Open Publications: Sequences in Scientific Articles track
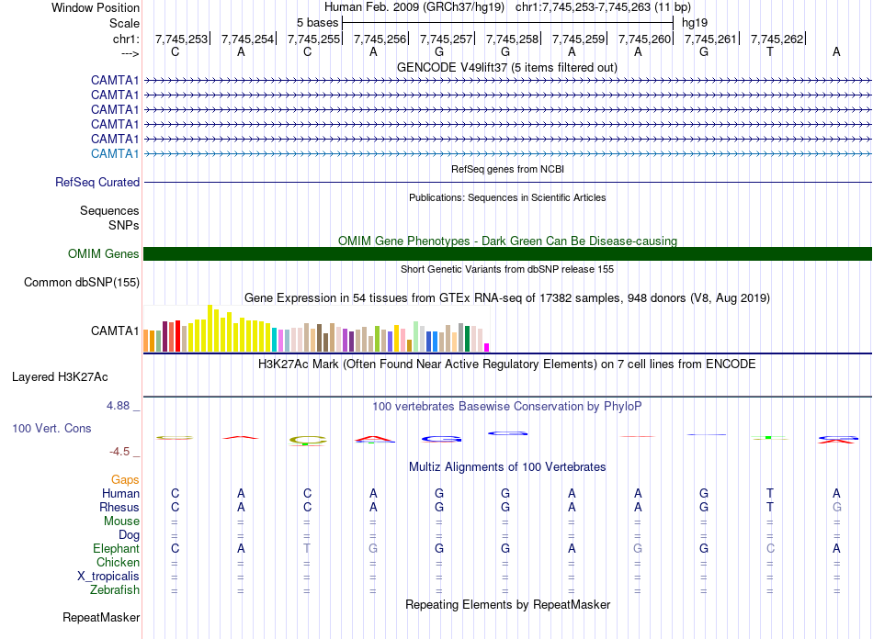 point(507,197)
